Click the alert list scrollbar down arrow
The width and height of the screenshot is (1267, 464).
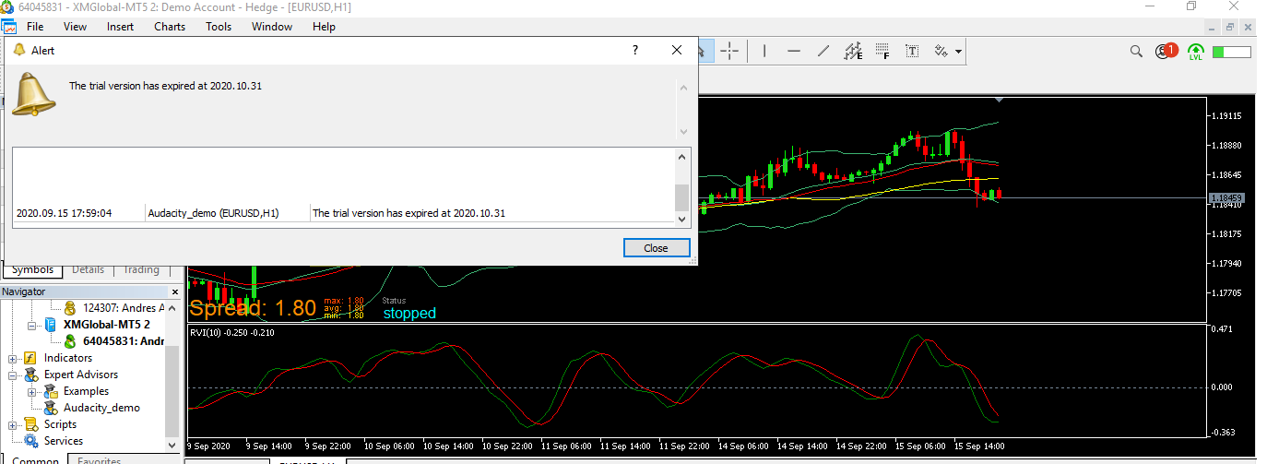tap(682, 219)
